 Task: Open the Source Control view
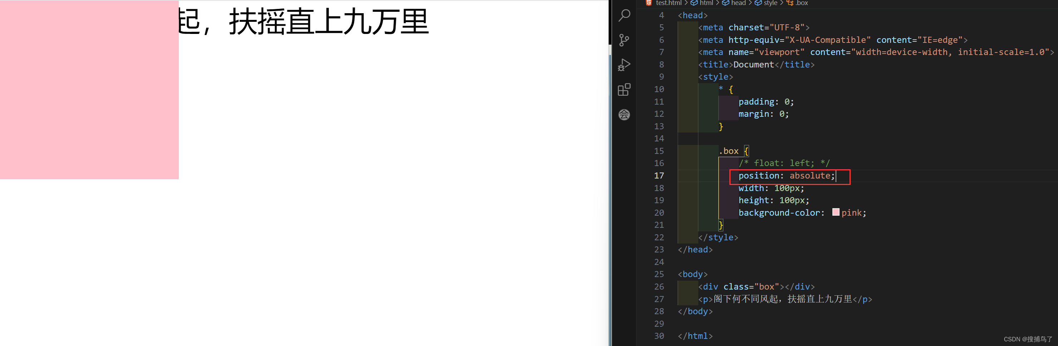tap(624, 40)
